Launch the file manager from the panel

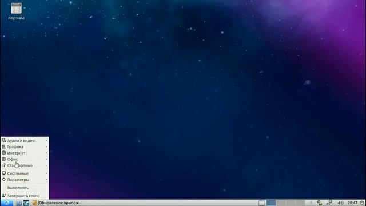click(x=19, y=203)
